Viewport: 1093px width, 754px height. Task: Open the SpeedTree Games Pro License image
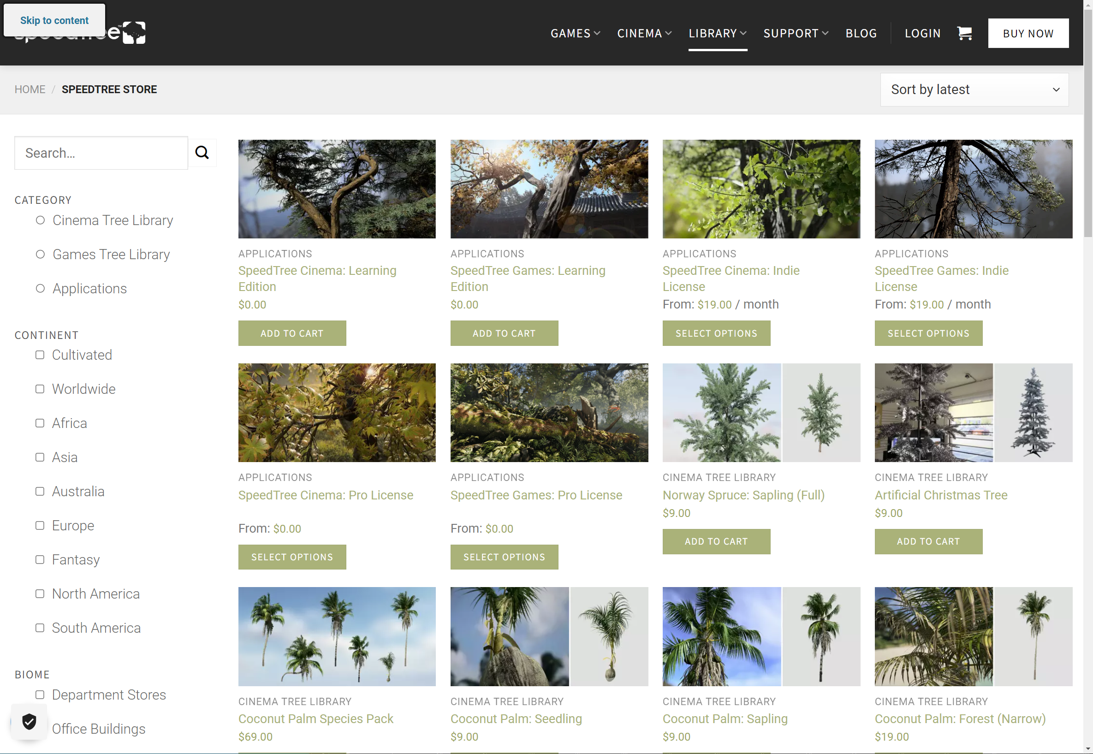[x=549, y=412]
